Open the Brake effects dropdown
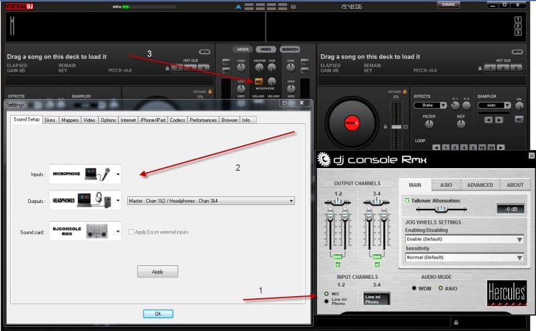Image resolution: width=536 pixels, height=331 pixels. click(x=430, y=105)
